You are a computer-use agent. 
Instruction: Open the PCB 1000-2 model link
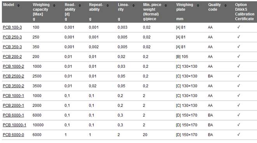[14, 67]
